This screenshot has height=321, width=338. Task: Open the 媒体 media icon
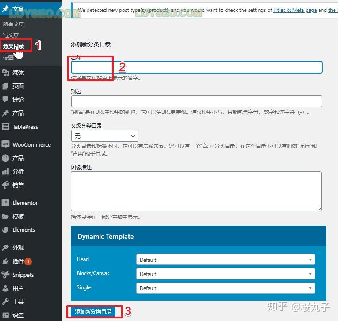coord(5,72)
